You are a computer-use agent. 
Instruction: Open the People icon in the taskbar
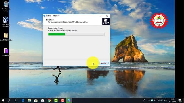click(x=144, y=100)
